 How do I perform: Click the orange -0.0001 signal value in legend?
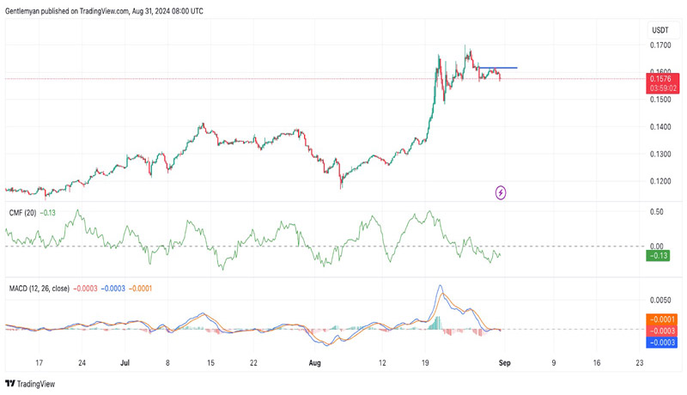pos(140,289)
